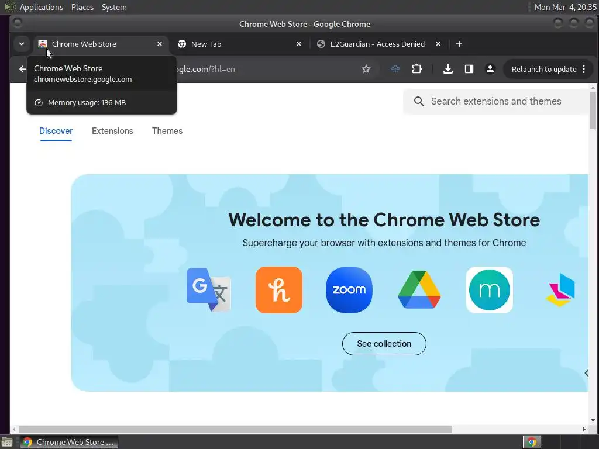Viewport: 599px width, 449px height.
Task: Open the Downloads icon in toolbar
Action: click(x=448, y=69)
